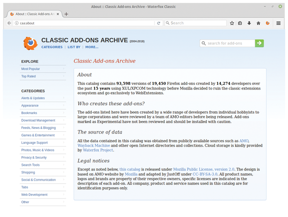Open the 'this catalog' link
The width and height of the screenshot is (288, 217).
[x=130, y=170]
